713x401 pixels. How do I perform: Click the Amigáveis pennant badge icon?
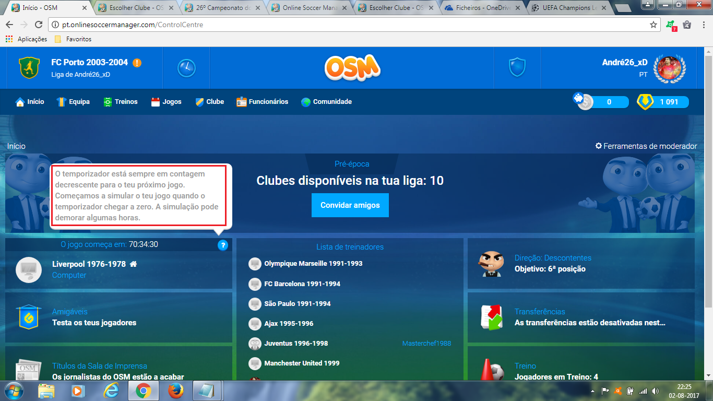click(x=28, y=317)
